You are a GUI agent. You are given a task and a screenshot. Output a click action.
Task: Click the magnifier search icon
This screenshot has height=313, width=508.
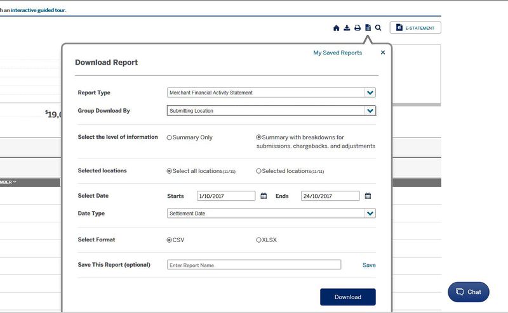(x=378, y=28)
